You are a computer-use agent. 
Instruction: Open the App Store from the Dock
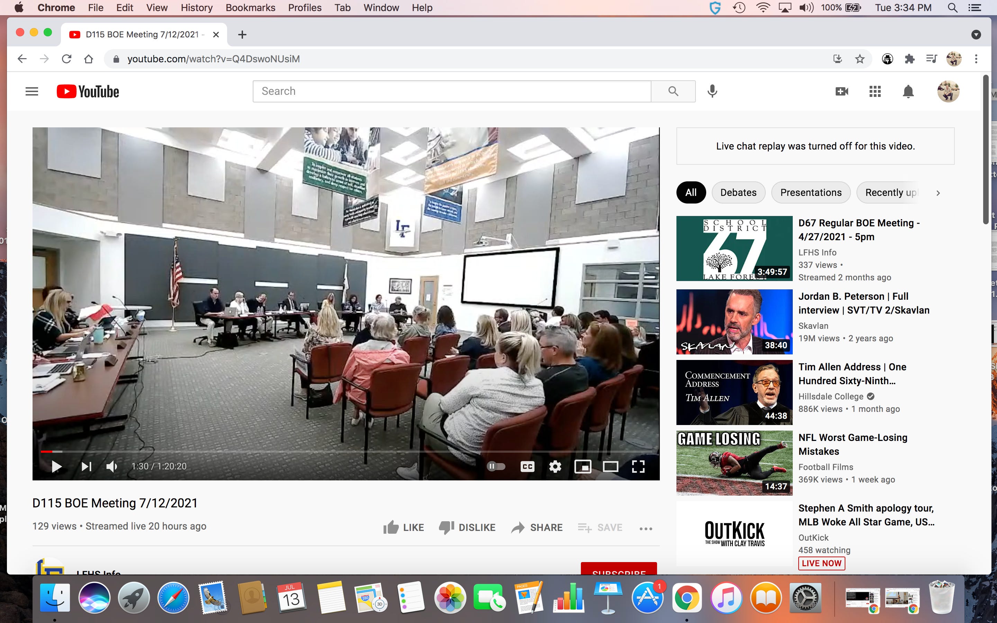coord(647,598)
